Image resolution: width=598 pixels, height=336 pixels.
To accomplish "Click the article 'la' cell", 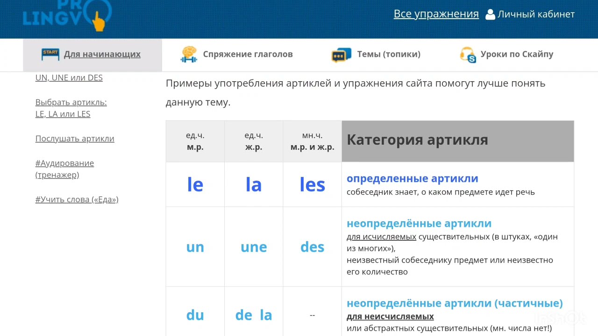I will [254, 185].
